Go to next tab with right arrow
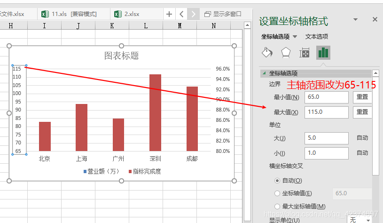The height and width of the screenshot is (223, 383). [193, 14]
